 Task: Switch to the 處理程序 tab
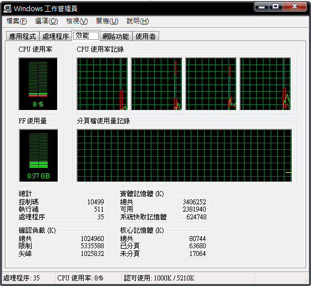click(x=56, y=36)
